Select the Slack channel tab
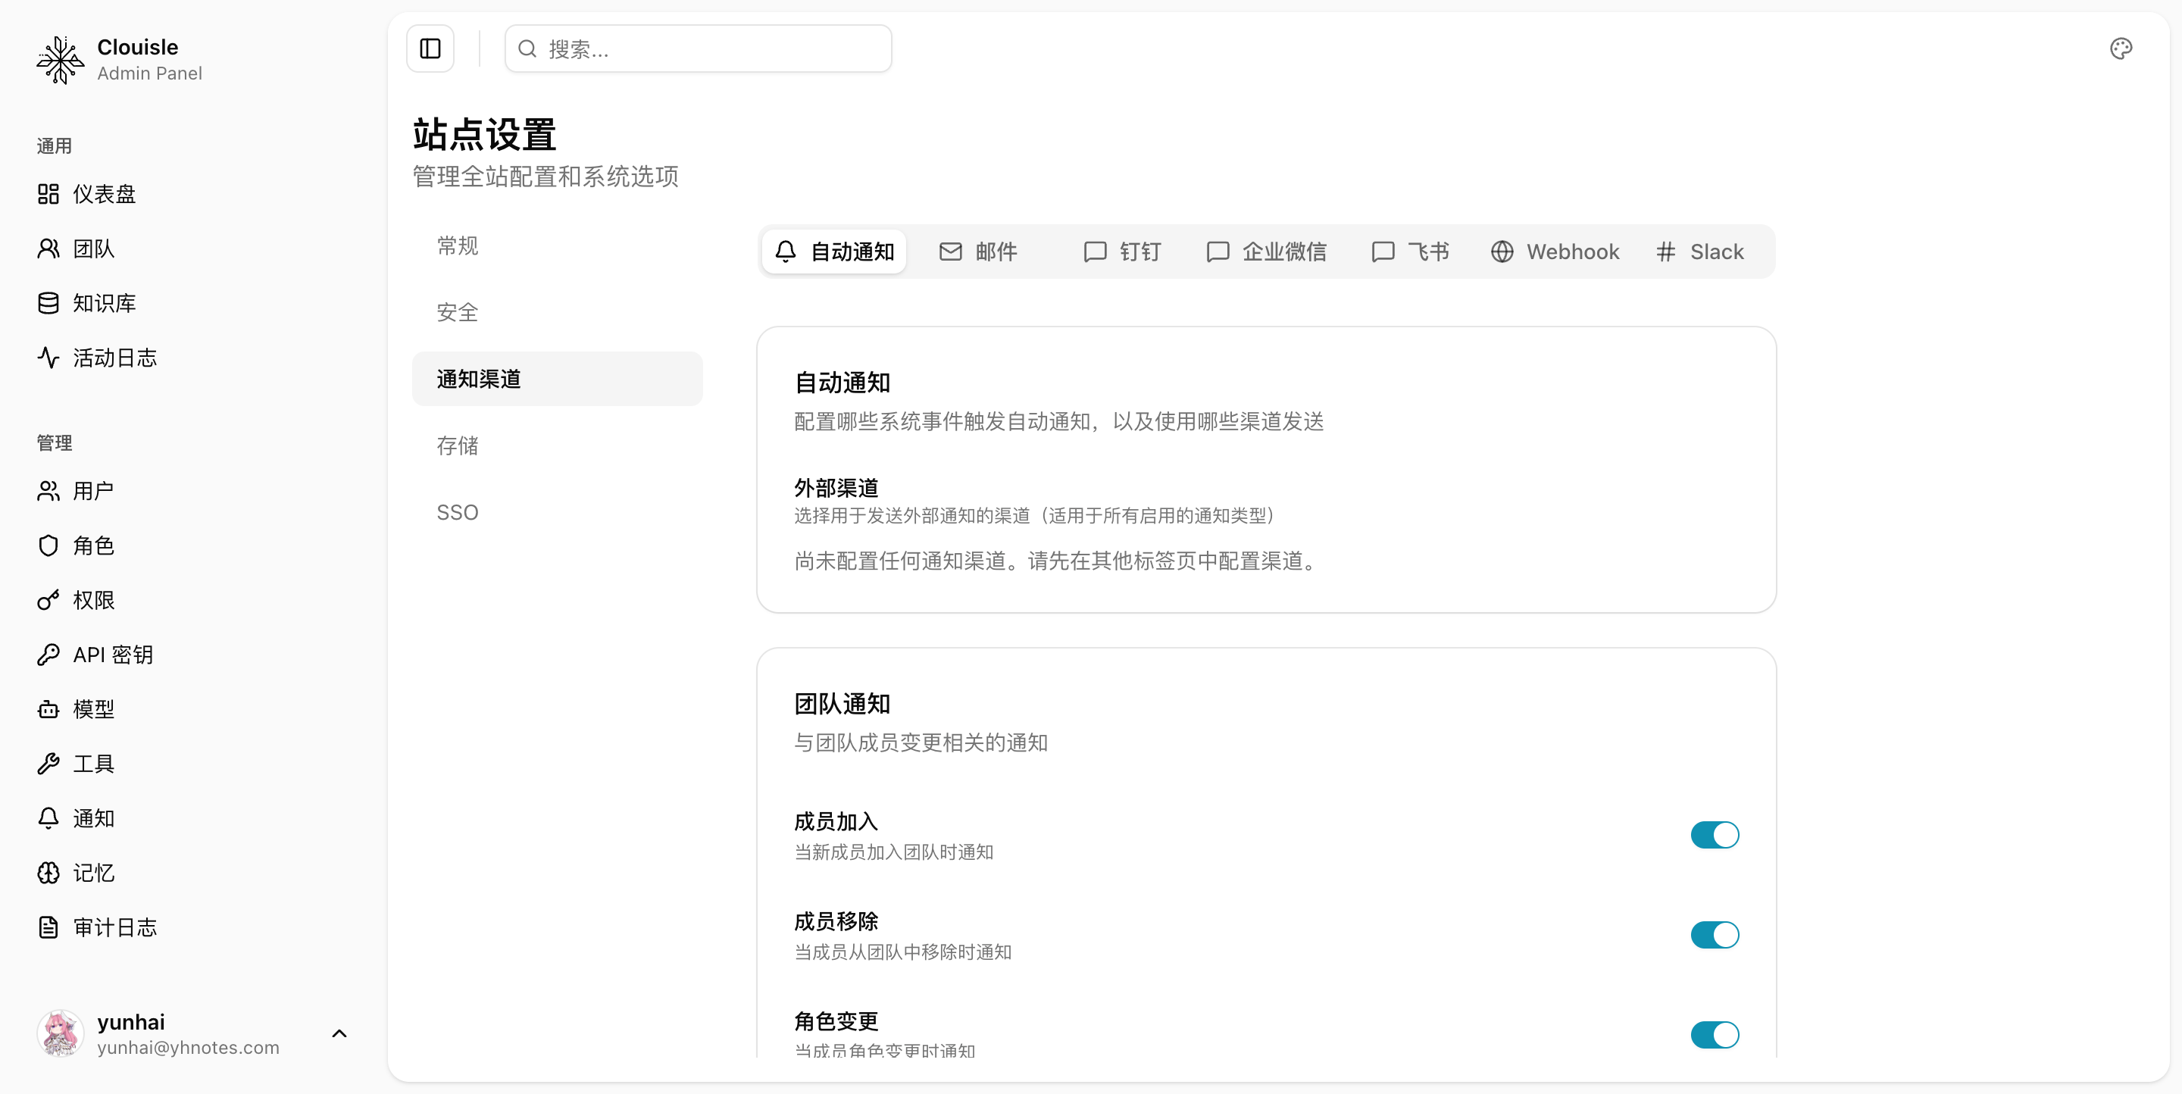Viewport: 2182px width, 1094px height. (1699, 252)
